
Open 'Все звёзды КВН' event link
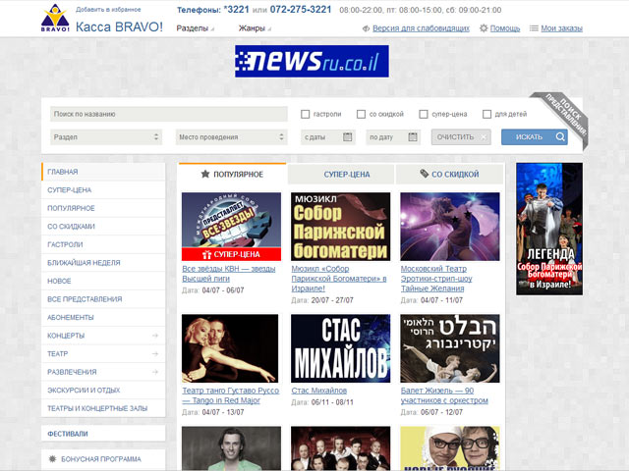[229, 274]
